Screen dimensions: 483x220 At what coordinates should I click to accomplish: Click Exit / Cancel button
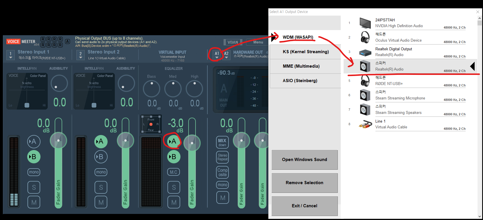click(x=305, y=206)
